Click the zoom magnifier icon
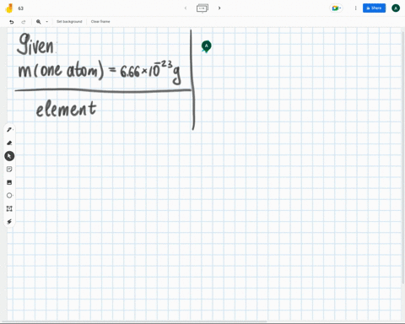This screenshot has height=324, width=405. [39, 22]
